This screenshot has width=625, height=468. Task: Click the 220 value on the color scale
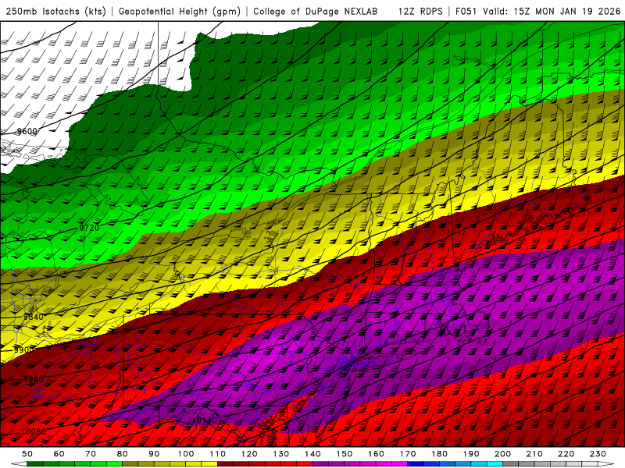(x=566, y=454)
